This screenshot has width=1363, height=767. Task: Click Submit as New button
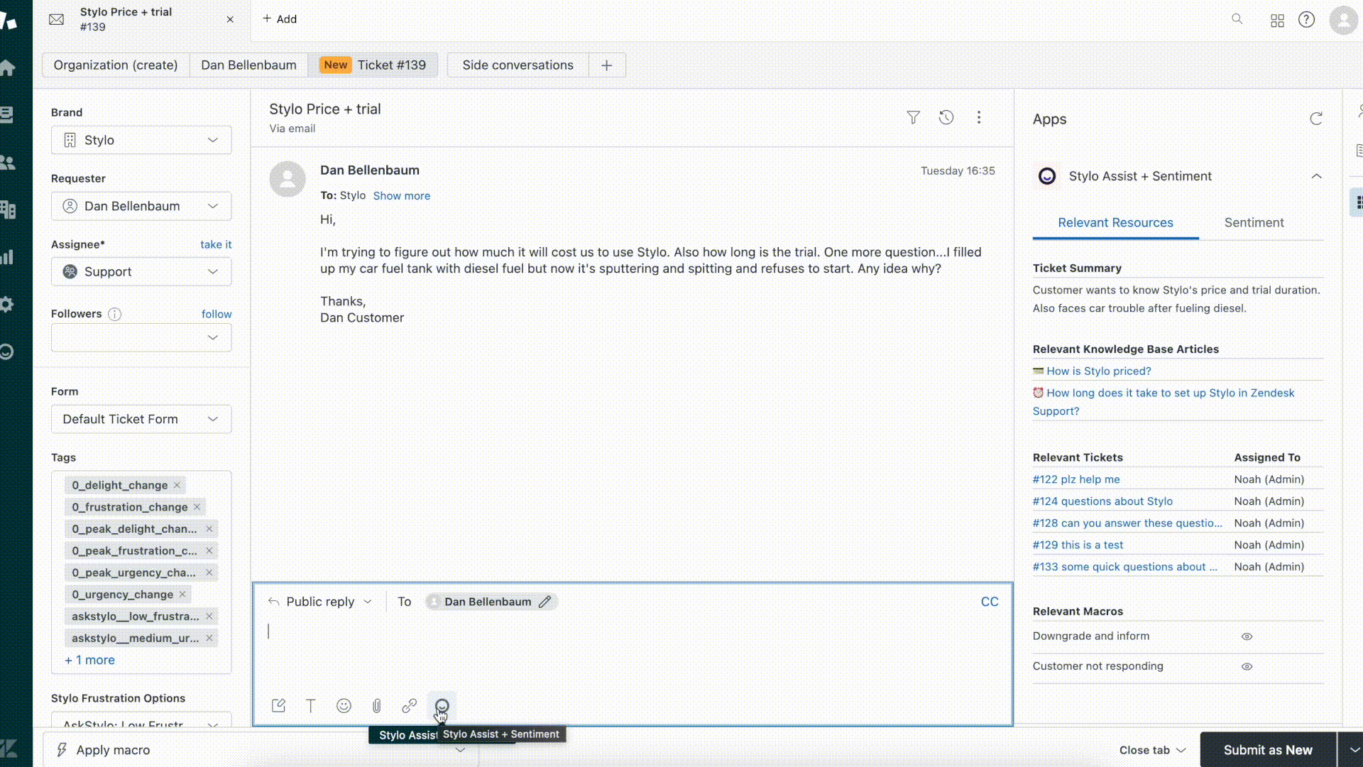pos(1268,750)
